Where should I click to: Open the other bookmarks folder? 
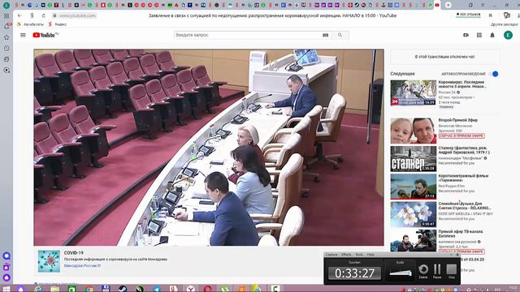[x=505, y=24]
